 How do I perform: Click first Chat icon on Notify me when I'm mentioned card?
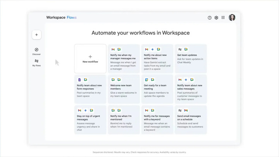(113, 110)
